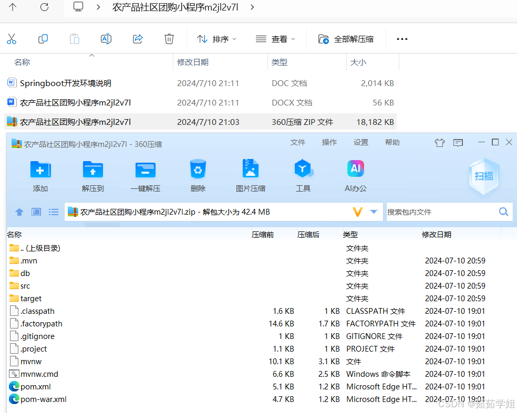
Task: Click the Rename icon in Explorer toolbar
Action: click(x=106, y=39)
